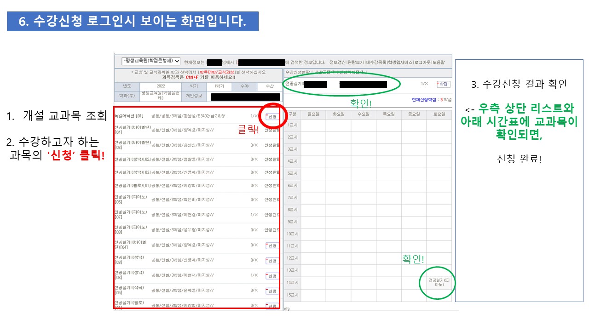This screenshot has height=331, width=589.
Task: Select course row 전공실기I(바이올린)[06]
Action: (196, 145)
